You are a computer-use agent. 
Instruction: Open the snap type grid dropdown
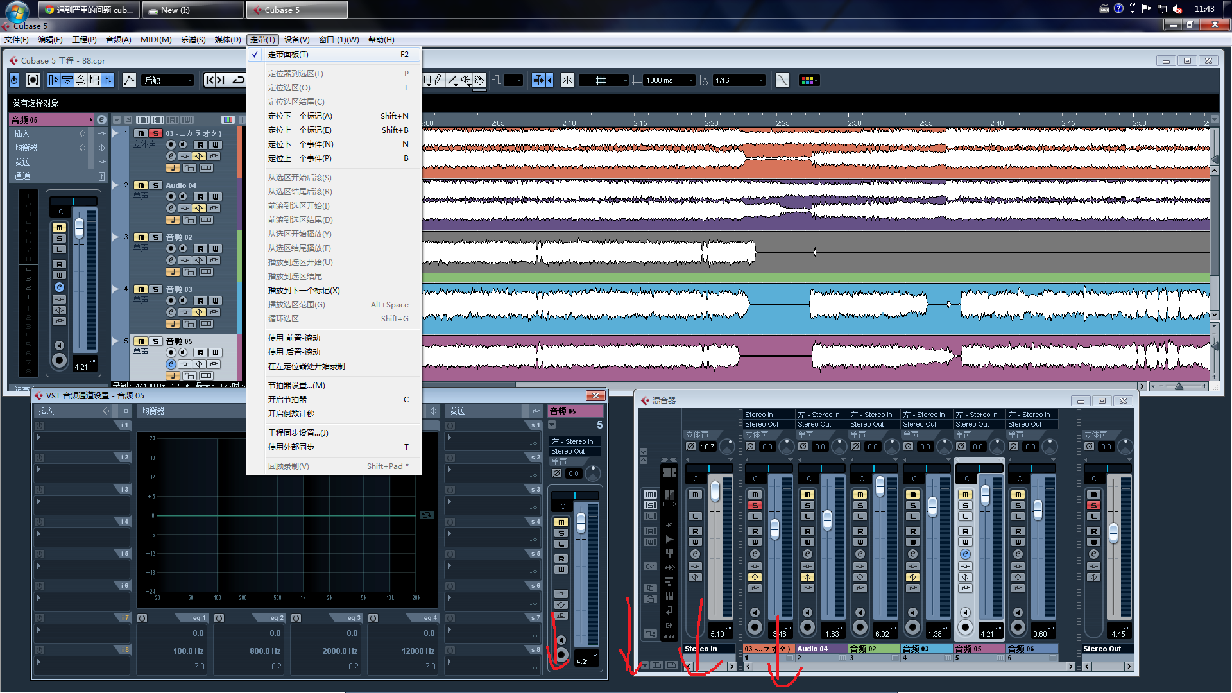603,80
